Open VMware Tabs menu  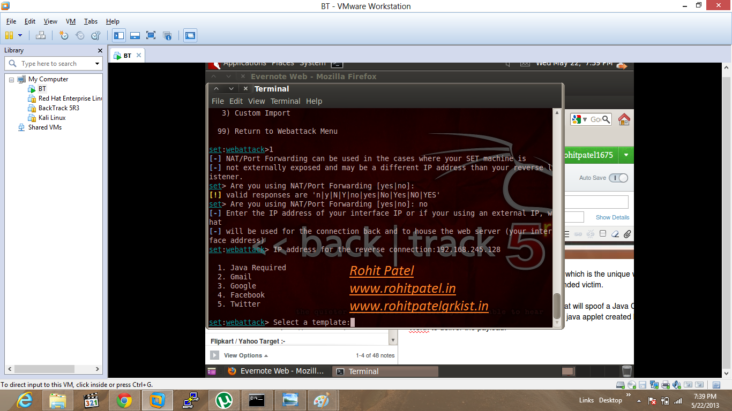pos(91,21)
